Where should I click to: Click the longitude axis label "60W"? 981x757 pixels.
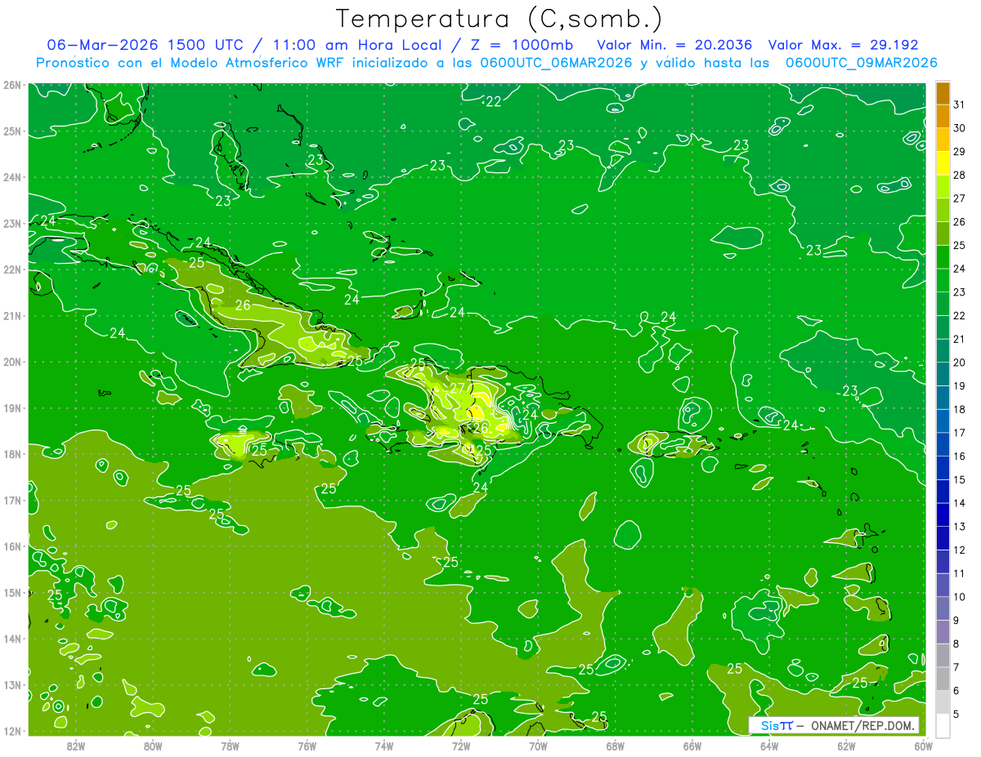(923, 746)
